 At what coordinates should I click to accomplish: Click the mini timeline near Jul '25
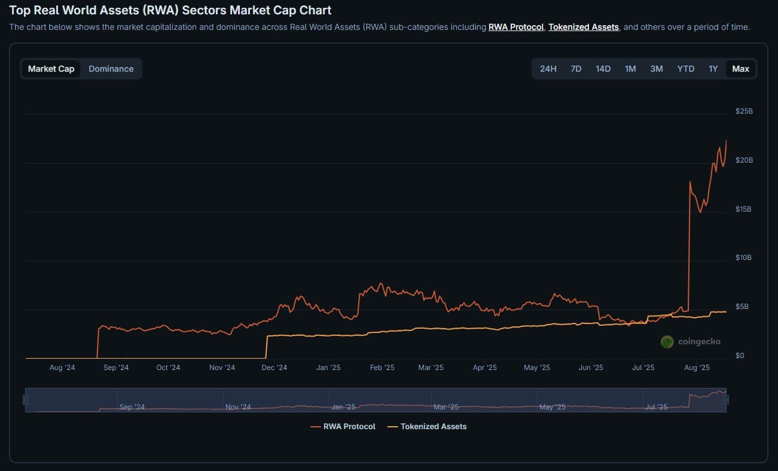[657, 399]
